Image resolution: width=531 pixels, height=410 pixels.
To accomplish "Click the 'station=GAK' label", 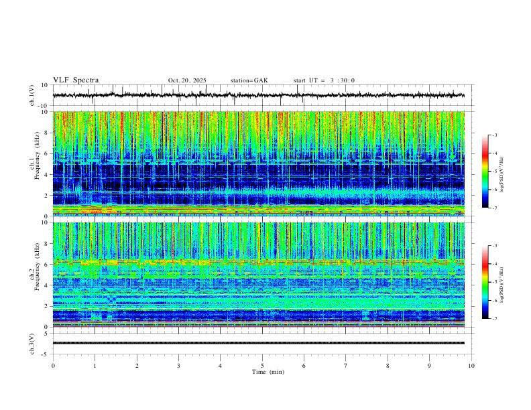I will (x=249, y=80).
